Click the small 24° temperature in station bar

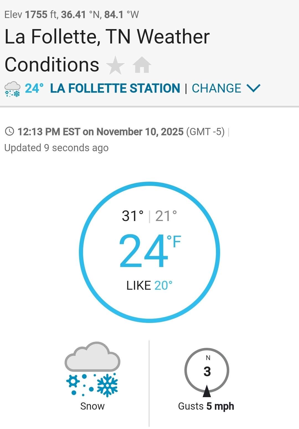[x=34, y=89]
